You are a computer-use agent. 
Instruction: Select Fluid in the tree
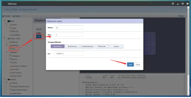13,49
